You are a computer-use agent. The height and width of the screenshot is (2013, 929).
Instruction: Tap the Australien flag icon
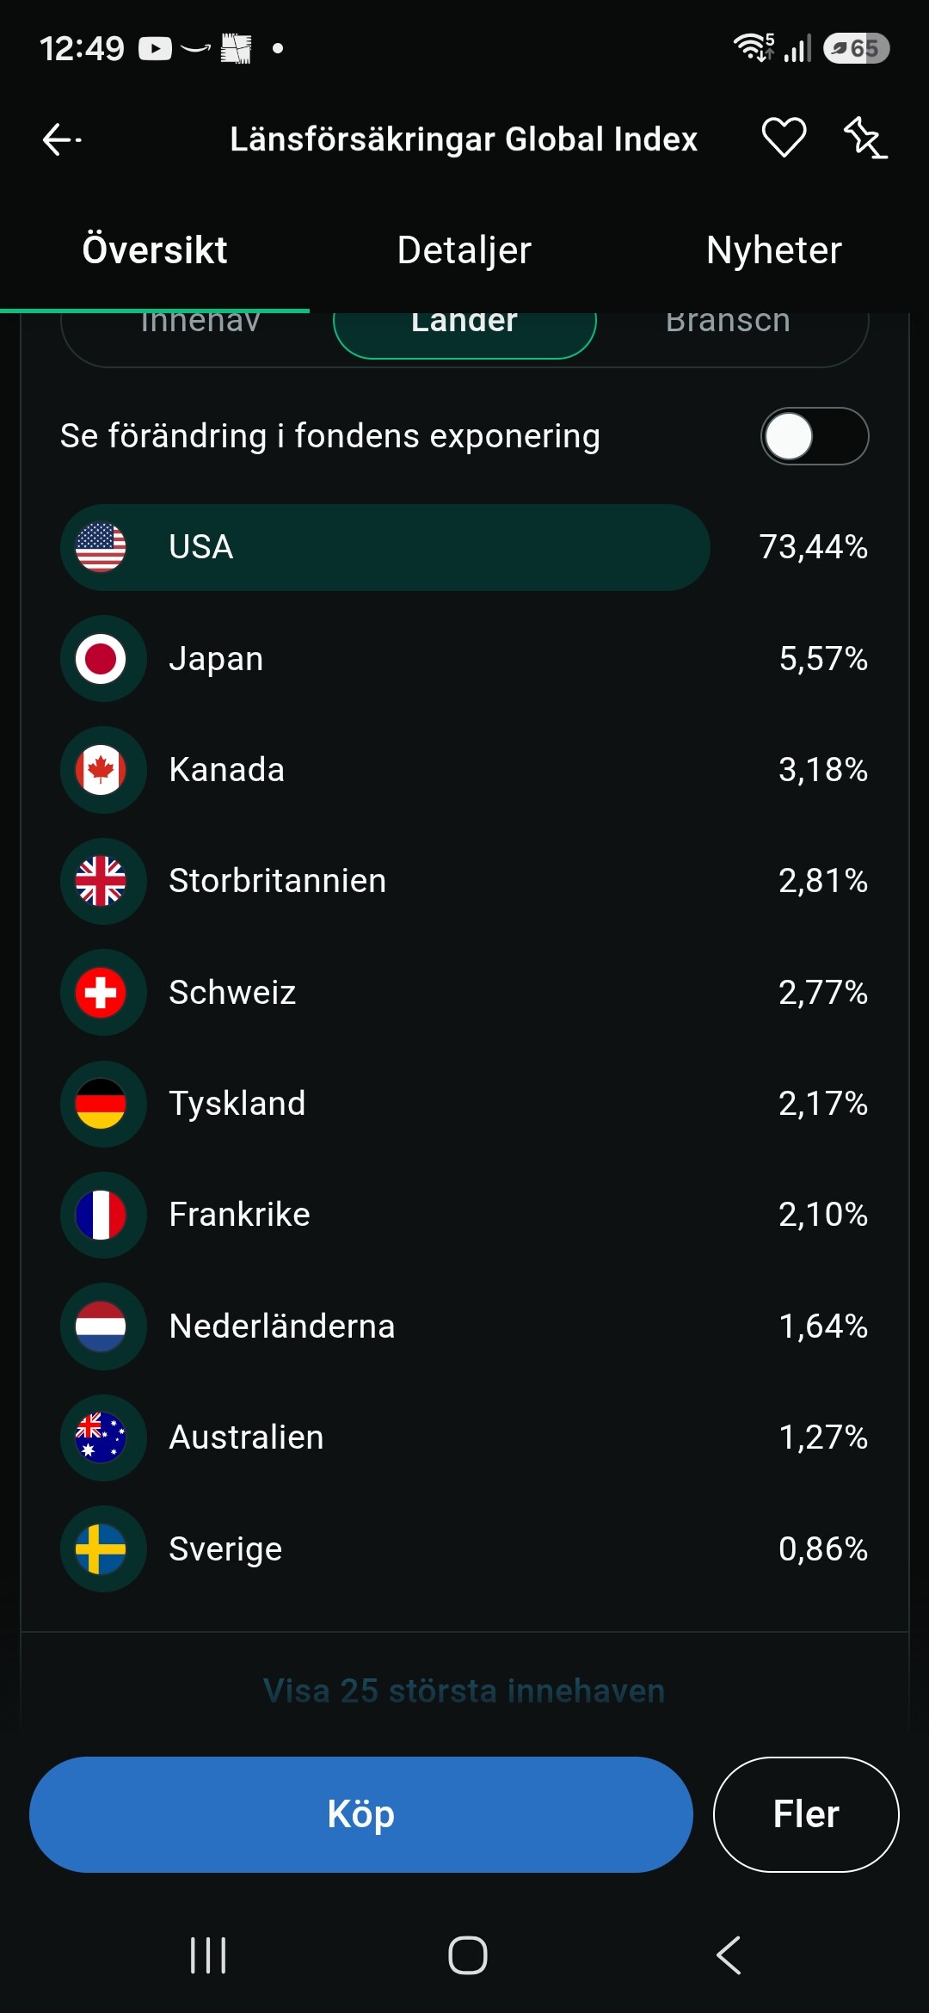101,1437
